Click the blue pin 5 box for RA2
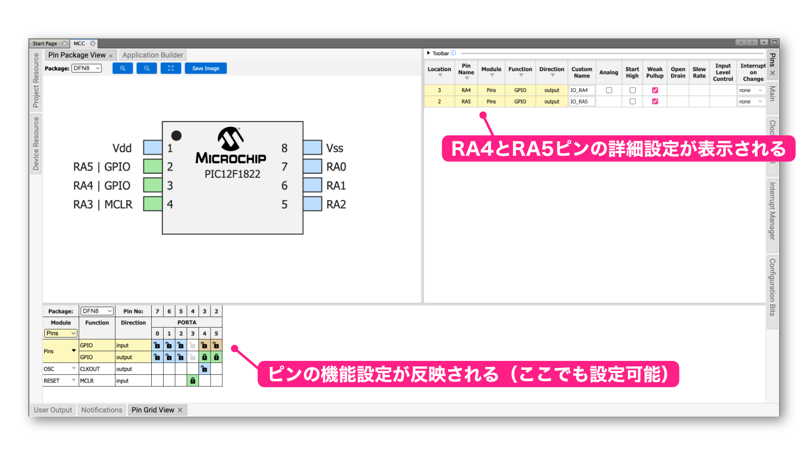Image resolution: width=808 pixels, height=455 pixels. 312,204
